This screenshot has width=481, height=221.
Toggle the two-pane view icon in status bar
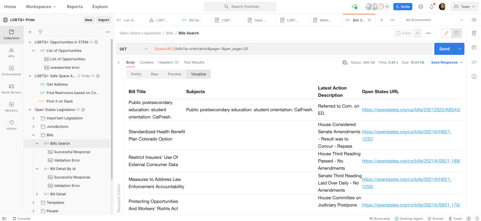pyautogui.click(x=469, y=219)
